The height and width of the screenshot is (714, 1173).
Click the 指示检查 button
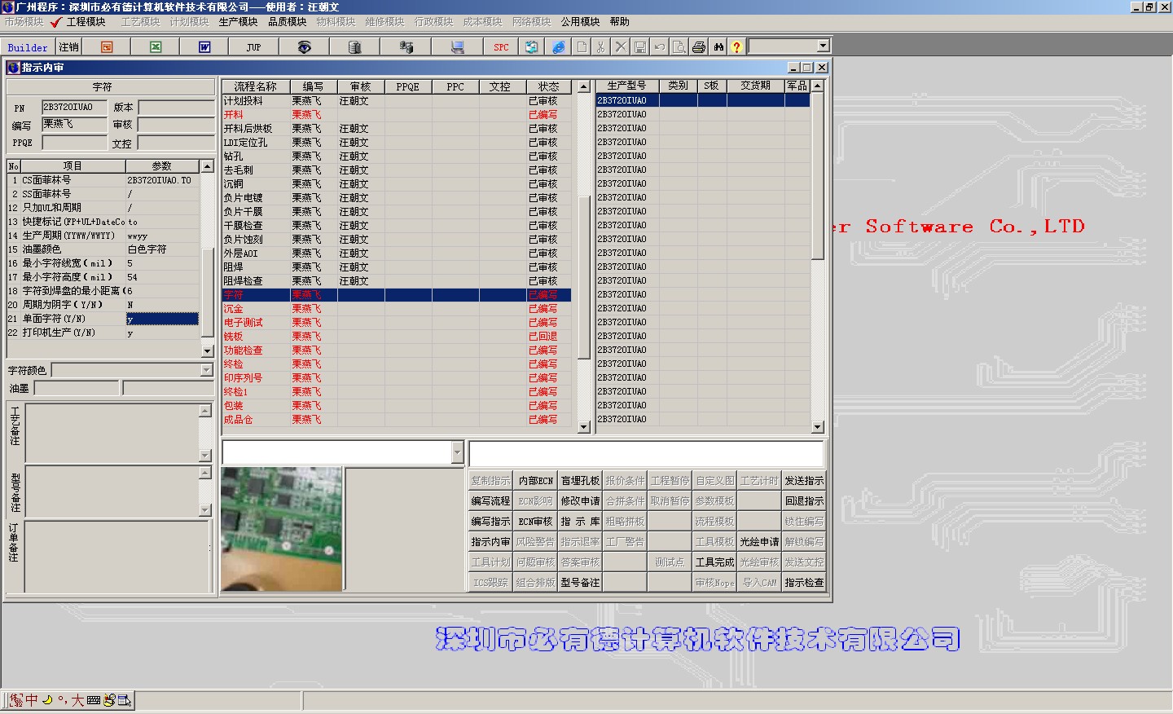tap(804, 583)
